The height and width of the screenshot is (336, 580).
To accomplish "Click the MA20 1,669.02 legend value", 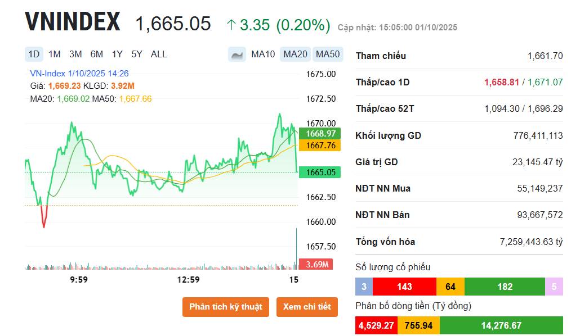I will (x=73, y=99).
